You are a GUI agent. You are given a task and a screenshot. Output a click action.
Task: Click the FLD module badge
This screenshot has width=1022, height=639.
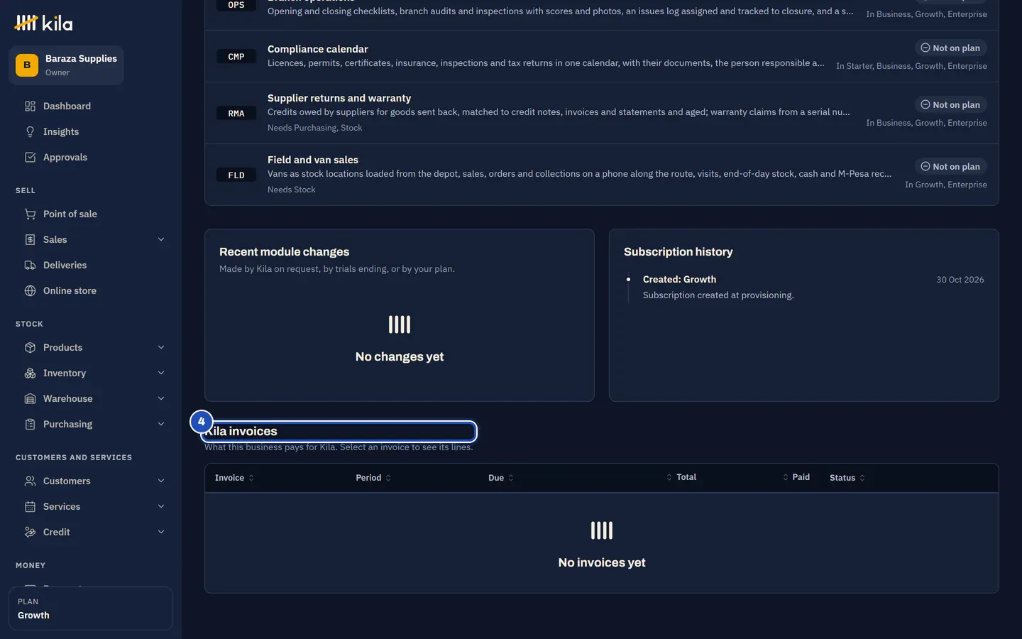(236, 175)
